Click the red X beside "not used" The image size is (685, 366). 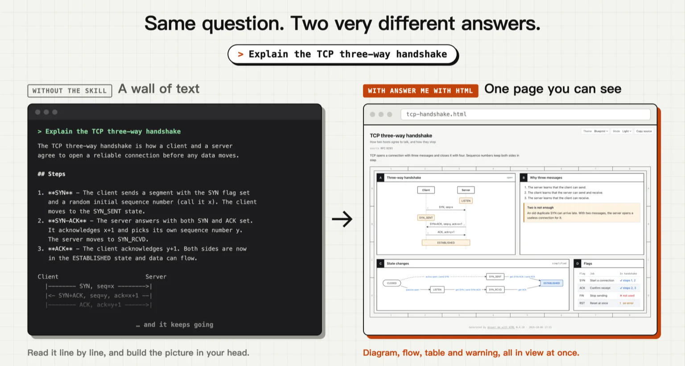coord(621,296)
